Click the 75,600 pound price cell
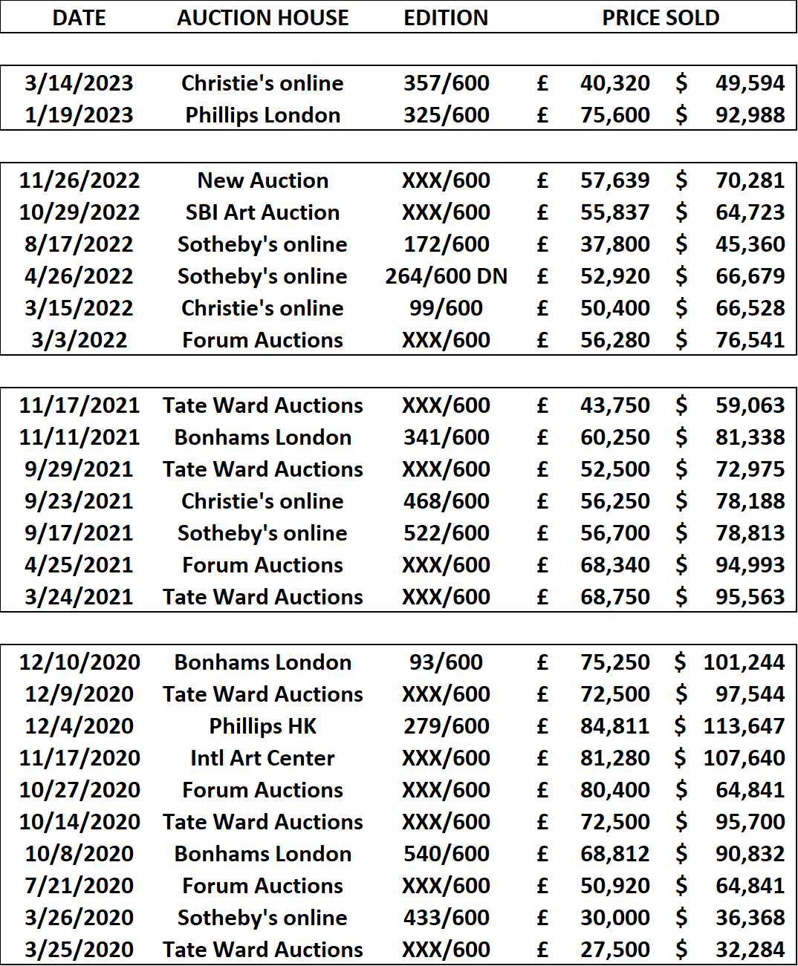The width and height of the screenshot is (798, 966). 614,115
